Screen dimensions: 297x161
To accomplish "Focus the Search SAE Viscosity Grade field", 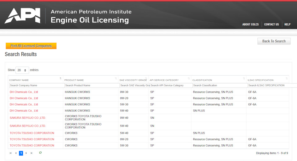I will (135, 86).
